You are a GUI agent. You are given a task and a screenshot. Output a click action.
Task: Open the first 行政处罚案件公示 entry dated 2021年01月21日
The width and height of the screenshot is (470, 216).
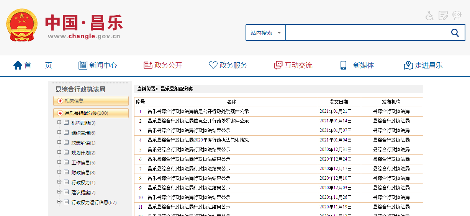click(x=198, y=112)
